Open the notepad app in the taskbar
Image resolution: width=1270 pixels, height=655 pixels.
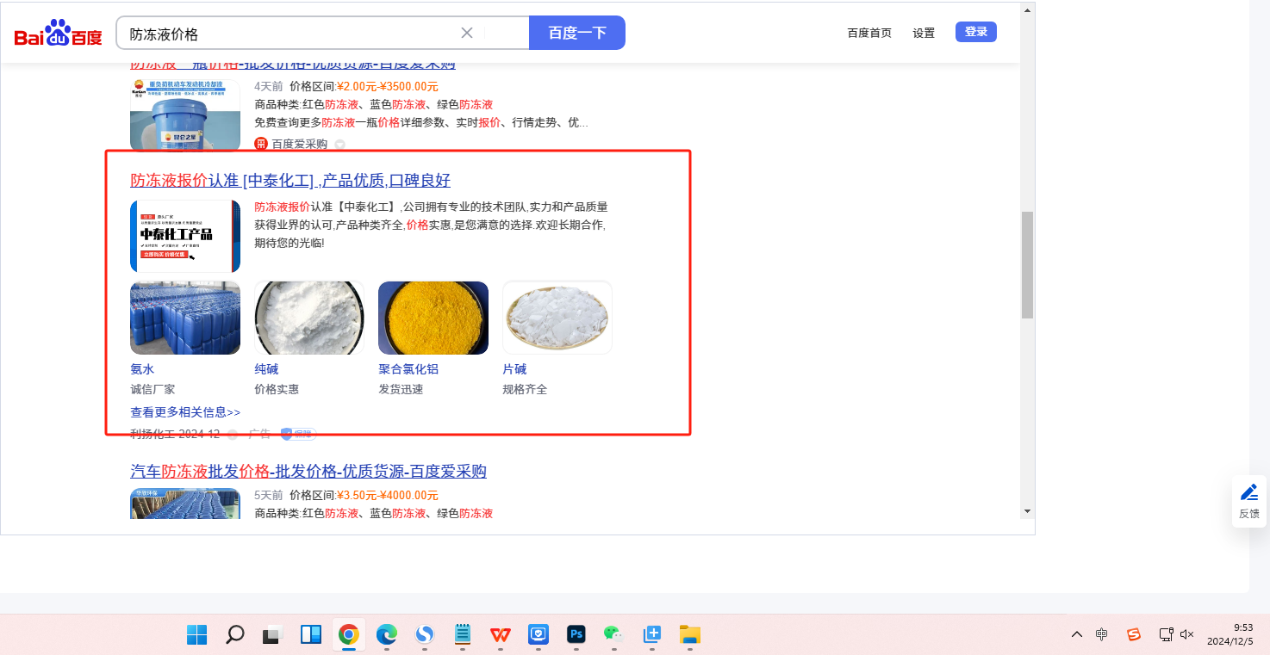click(x=463, y=634)
